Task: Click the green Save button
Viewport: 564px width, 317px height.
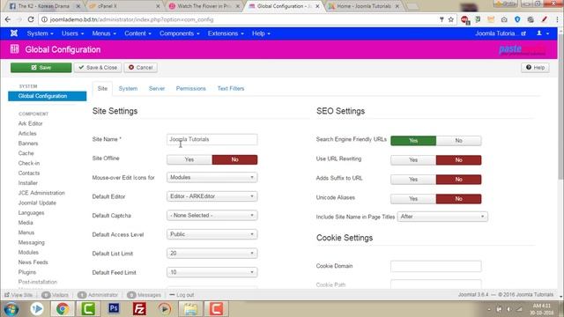Action: 41,68
